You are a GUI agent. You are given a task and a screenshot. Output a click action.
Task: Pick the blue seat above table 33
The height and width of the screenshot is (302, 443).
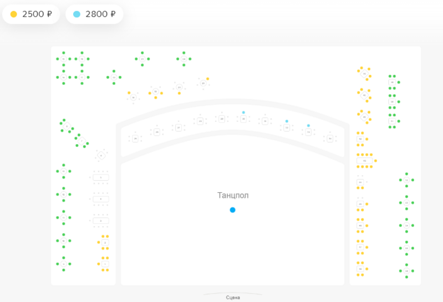(x=308, y=125)
